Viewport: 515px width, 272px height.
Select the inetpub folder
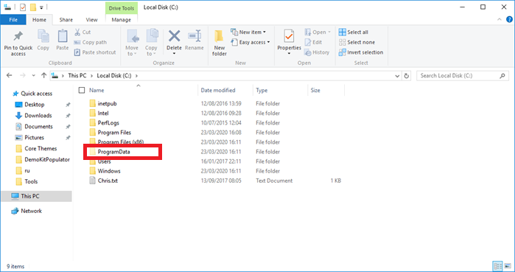(107, 103)
